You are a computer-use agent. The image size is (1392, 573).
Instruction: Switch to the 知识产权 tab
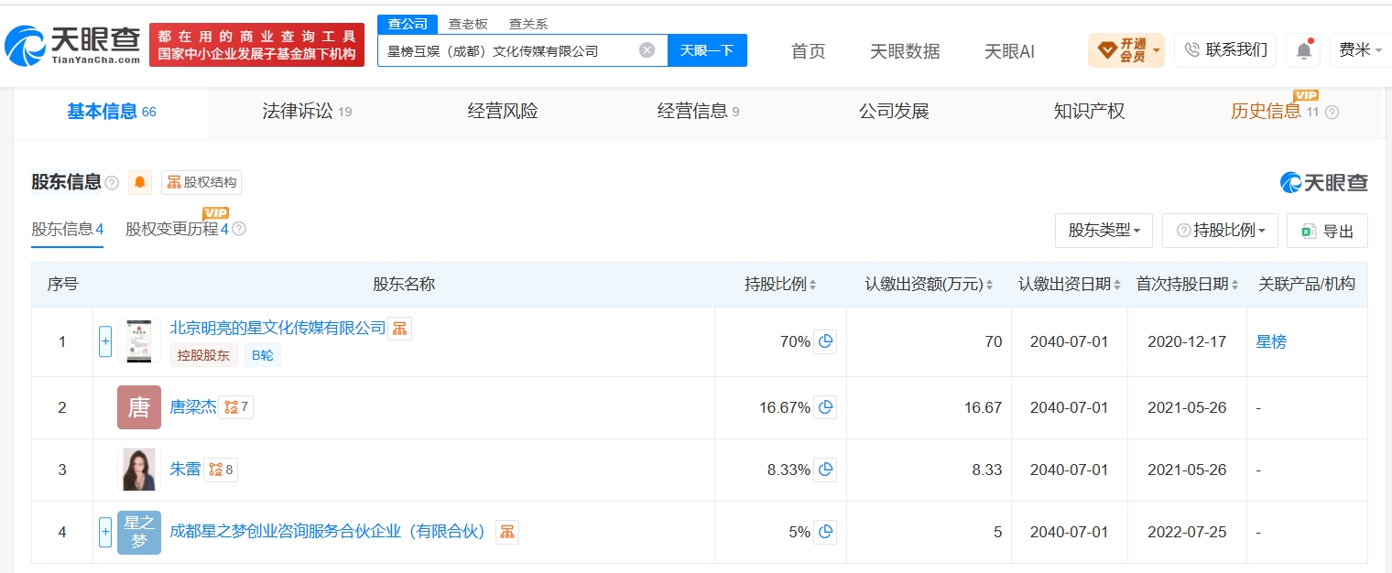tap(1089, 112)
